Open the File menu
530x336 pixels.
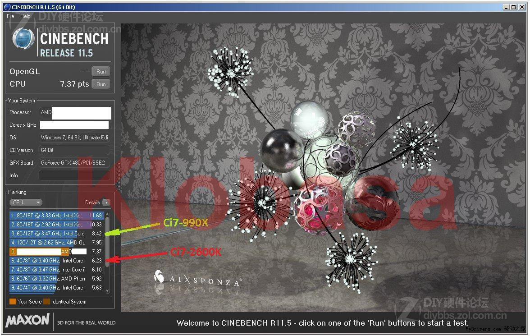(x=10, y=16)
